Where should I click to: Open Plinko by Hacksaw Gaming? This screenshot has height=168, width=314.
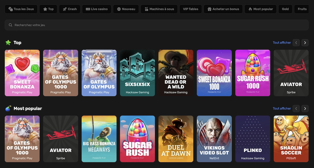point(253,139)
